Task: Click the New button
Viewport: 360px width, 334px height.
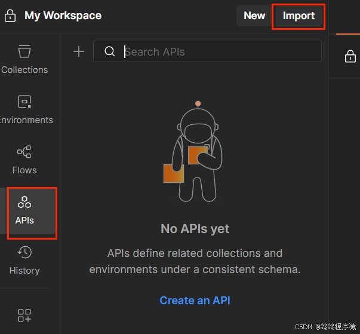Action: click(x=254, y=16)
